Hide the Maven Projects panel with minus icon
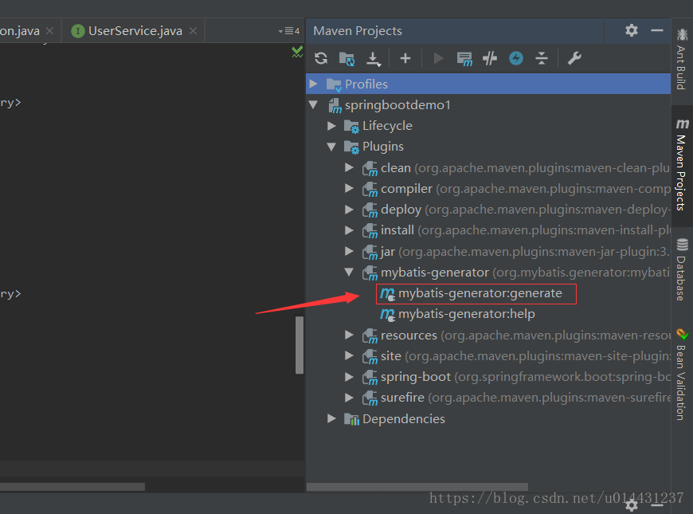Viewport: 693px width, 514px height. 657,30
